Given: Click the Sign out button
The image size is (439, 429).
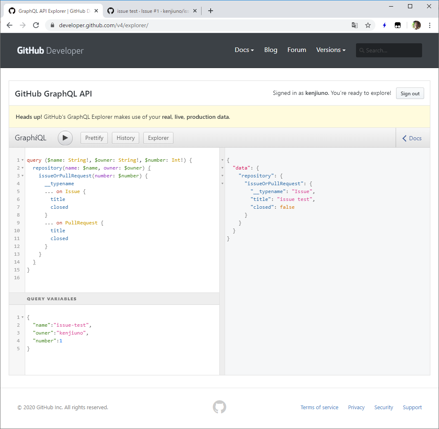Looking at the screenshot, I should 410,93.
